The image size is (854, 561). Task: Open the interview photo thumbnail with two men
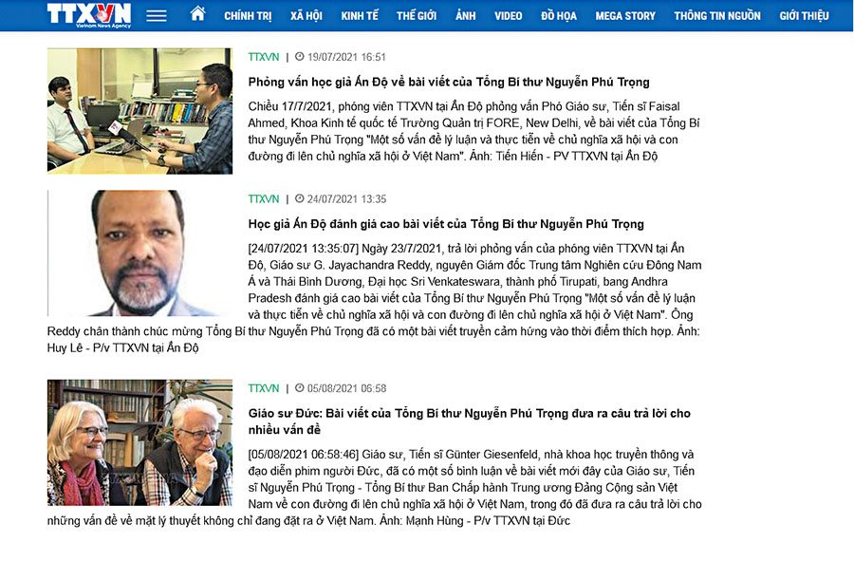[x=139, y=110]
